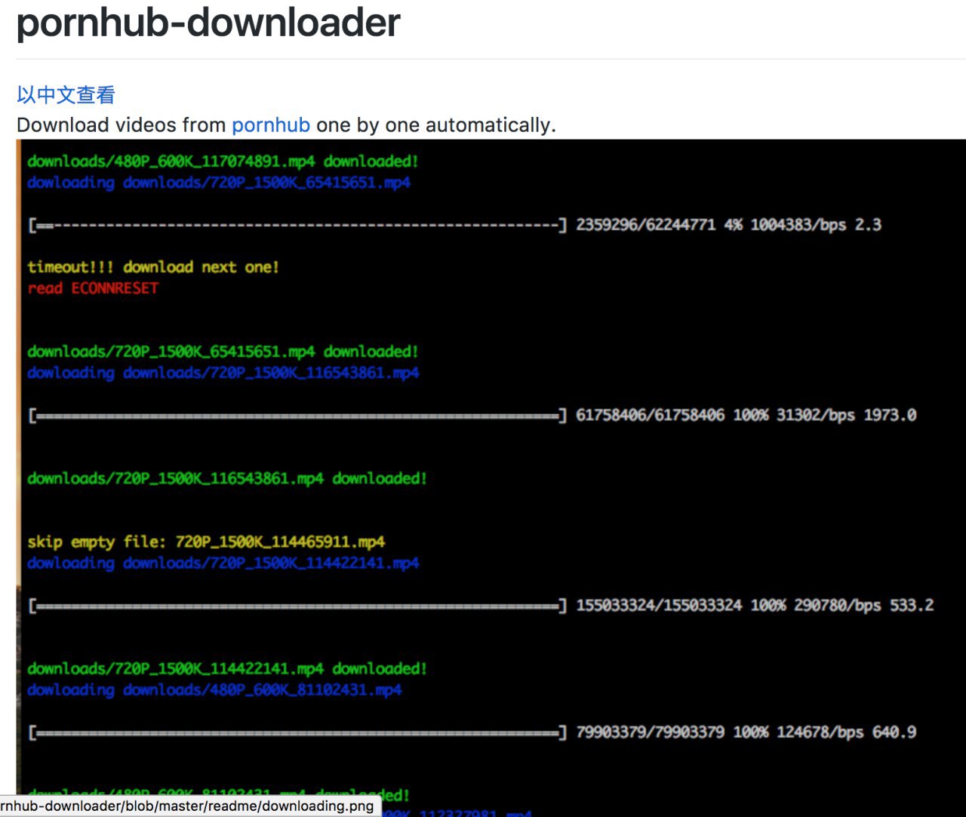Click the green 720P_1500K_65415651.mp4 downloaded line
The image size is (966, 817).
coord(223,352)
